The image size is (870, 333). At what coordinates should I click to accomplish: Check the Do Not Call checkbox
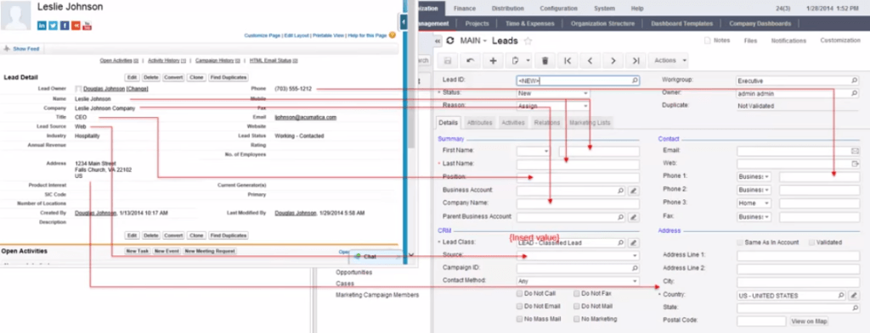[519, 293]
